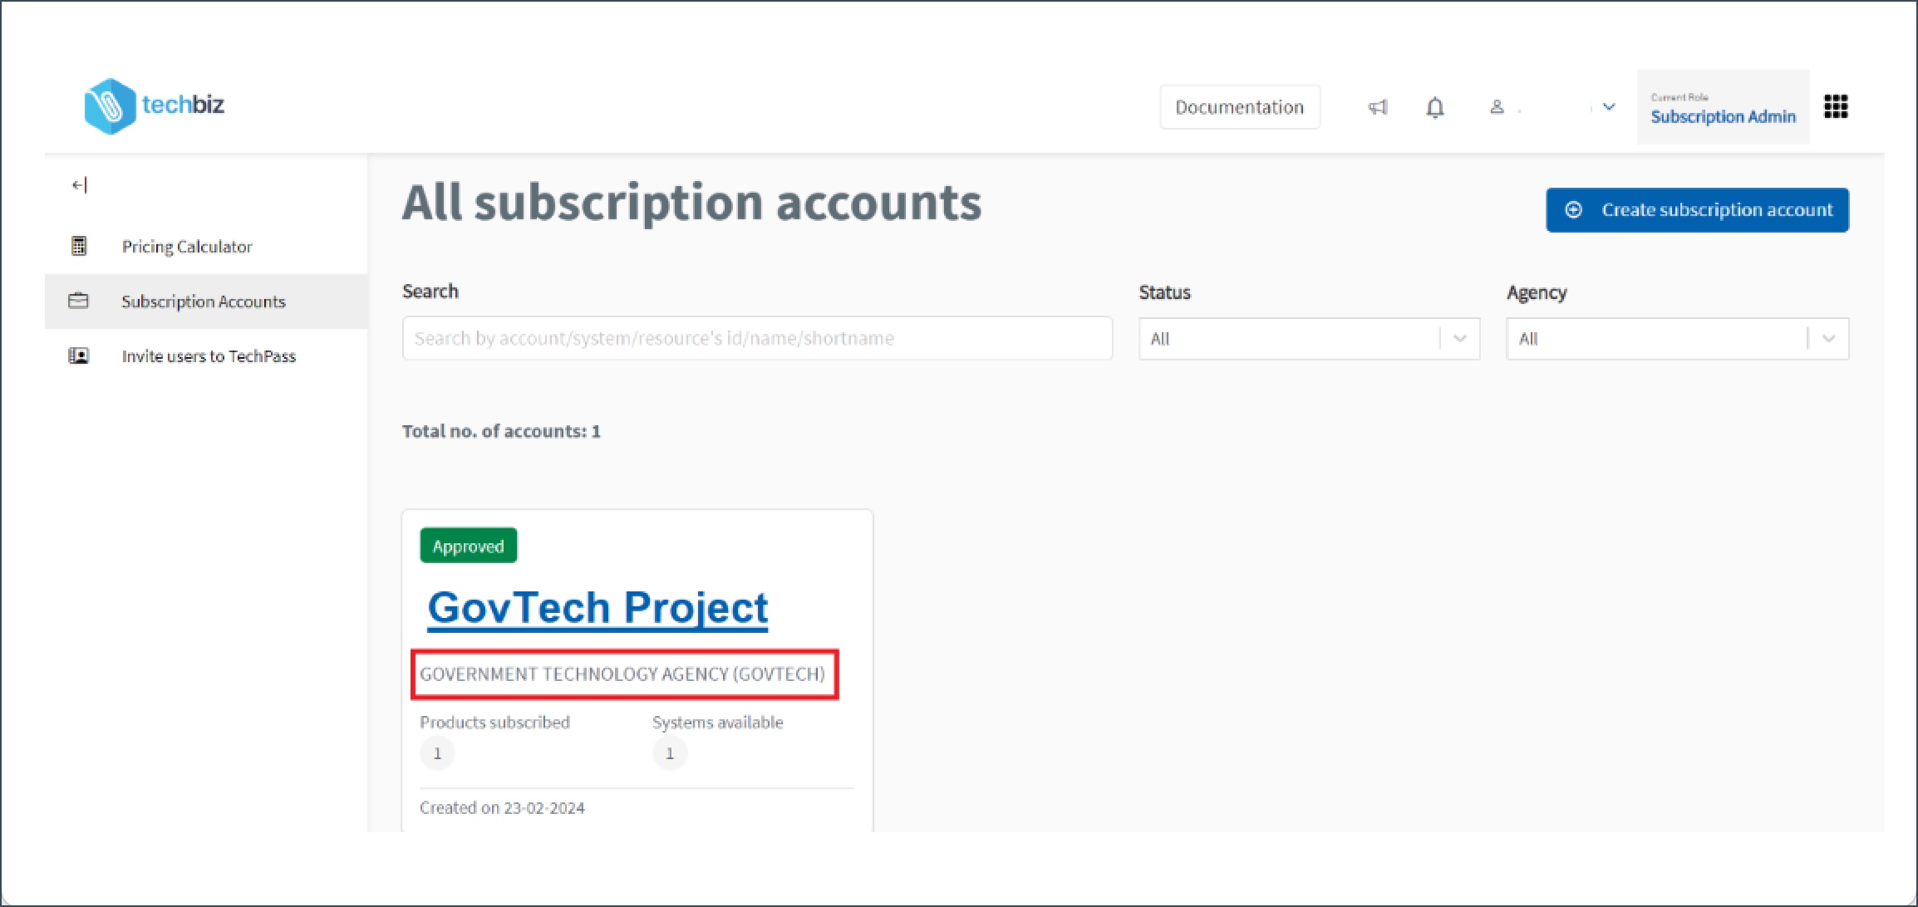
Task: Click the Invite users to TechPass icon
Action: pos(78,355)
